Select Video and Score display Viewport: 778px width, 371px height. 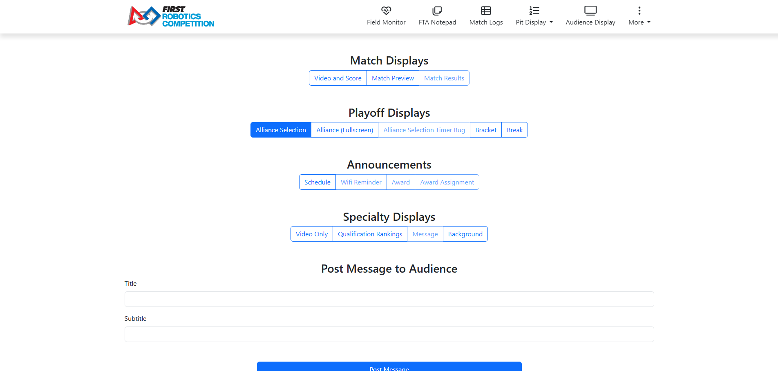click(x=338, y=78)
